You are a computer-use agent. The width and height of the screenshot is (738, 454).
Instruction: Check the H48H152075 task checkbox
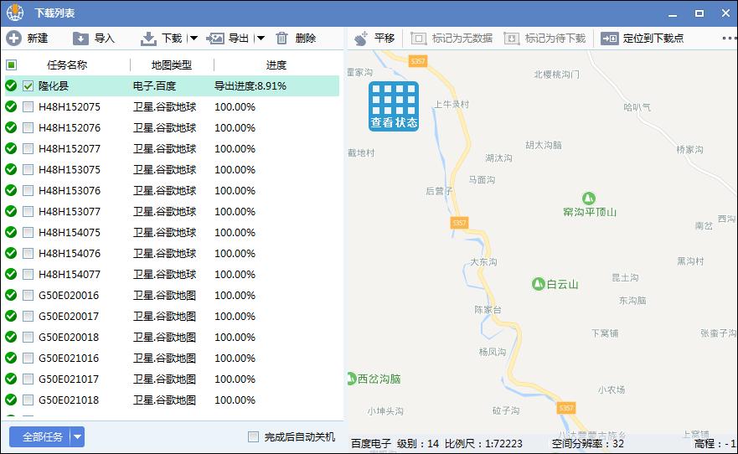click(x=28, y=106)
